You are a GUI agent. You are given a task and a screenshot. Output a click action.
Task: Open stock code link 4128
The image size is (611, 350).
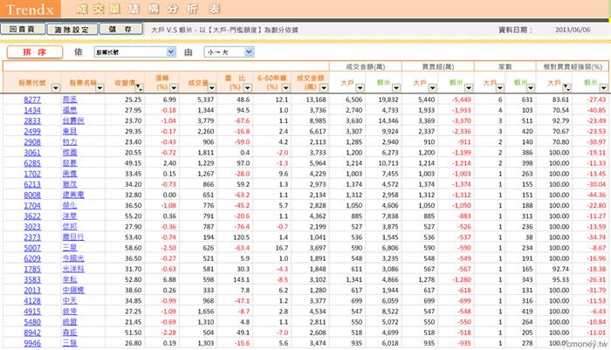click(32, 301)
